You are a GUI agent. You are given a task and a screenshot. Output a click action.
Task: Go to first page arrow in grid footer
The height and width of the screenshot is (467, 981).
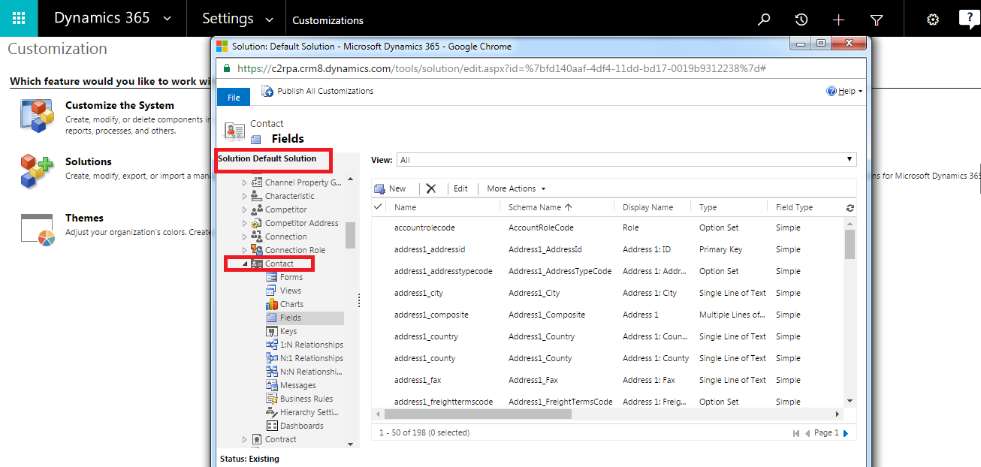(796, 433)
